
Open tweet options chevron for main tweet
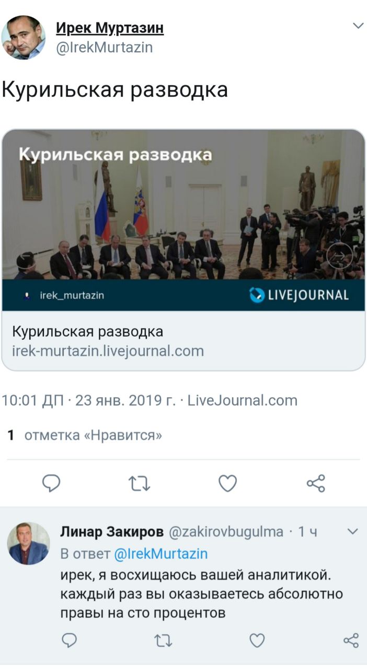click(x=358, y=26)
